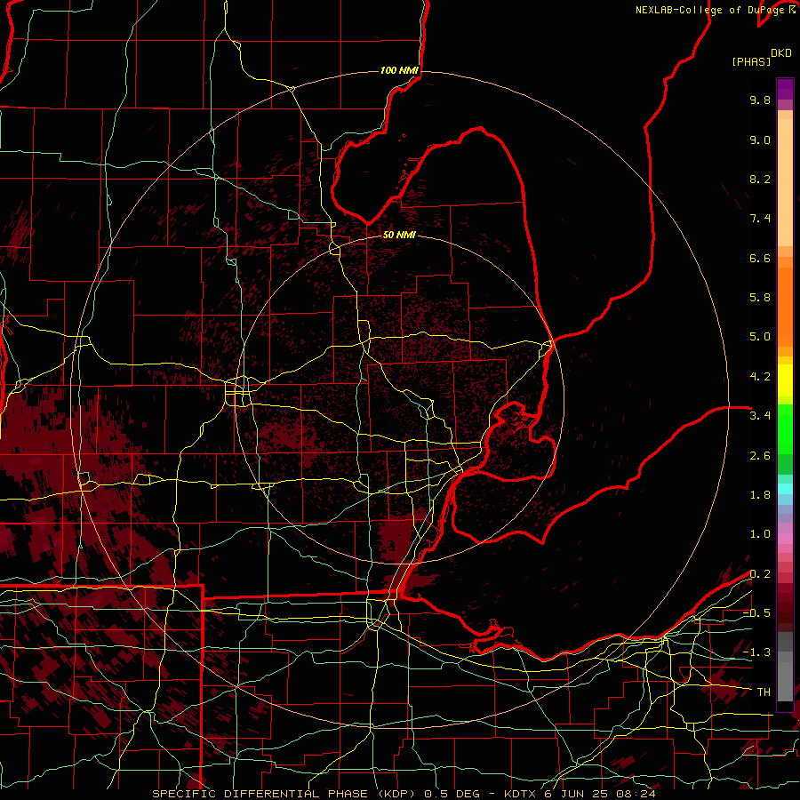This screenshot has height=800, width=800.
Task: Click the 9.8 value on color scale
Action: (x=760, y=100)
